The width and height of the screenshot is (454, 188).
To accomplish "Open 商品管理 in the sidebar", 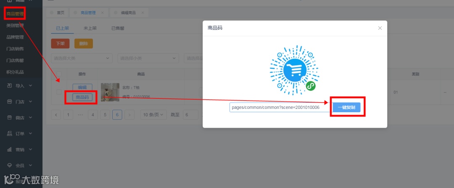I will point(15,13).
